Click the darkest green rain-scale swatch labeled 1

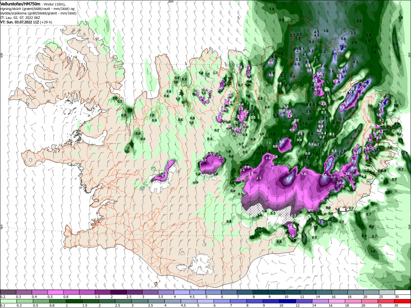[x=74, y=301]
